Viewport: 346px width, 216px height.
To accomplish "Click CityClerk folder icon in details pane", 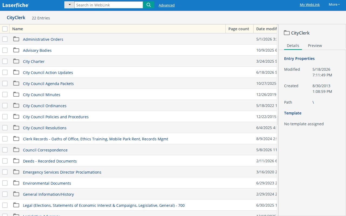I will click(x=287, y=33).
